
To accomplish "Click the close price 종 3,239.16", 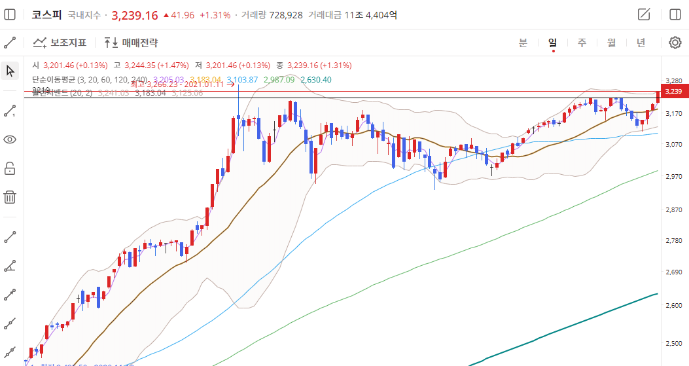I will tap(313, 65).
